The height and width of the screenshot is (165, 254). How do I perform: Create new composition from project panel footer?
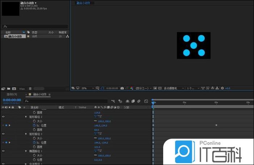pos(14,89)
